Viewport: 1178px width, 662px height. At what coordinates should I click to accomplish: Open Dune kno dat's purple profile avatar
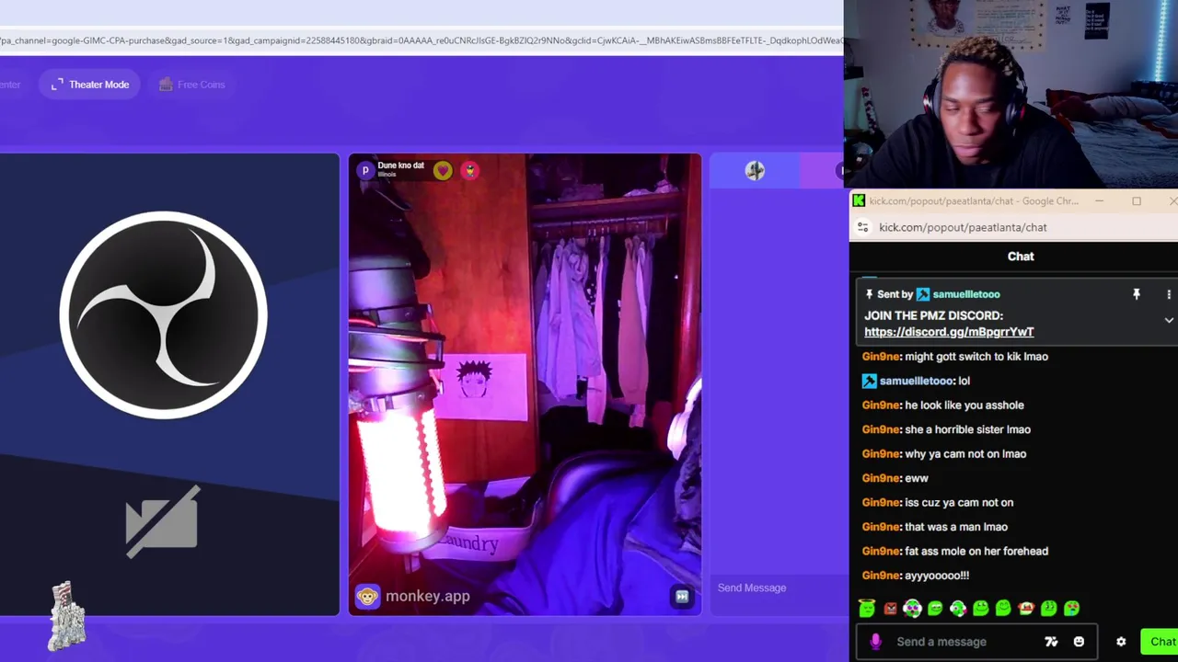365,170
